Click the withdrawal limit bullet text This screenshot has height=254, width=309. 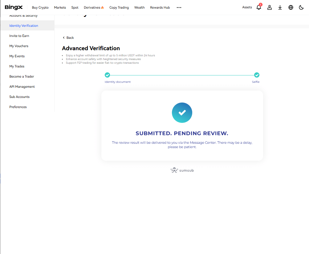[x=110, y=55]
